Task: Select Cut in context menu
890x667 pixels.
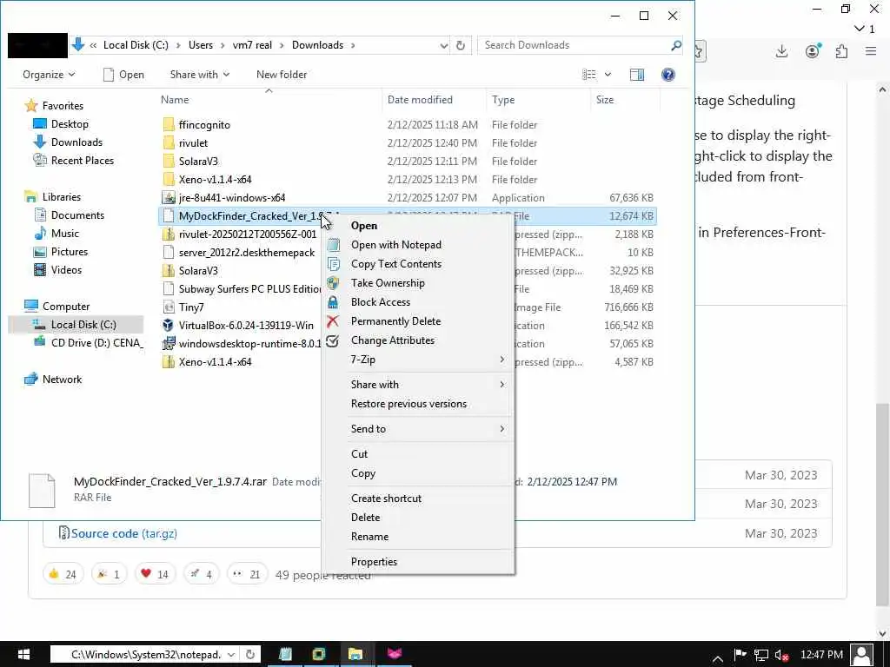Action: click(x=359, y=453)
